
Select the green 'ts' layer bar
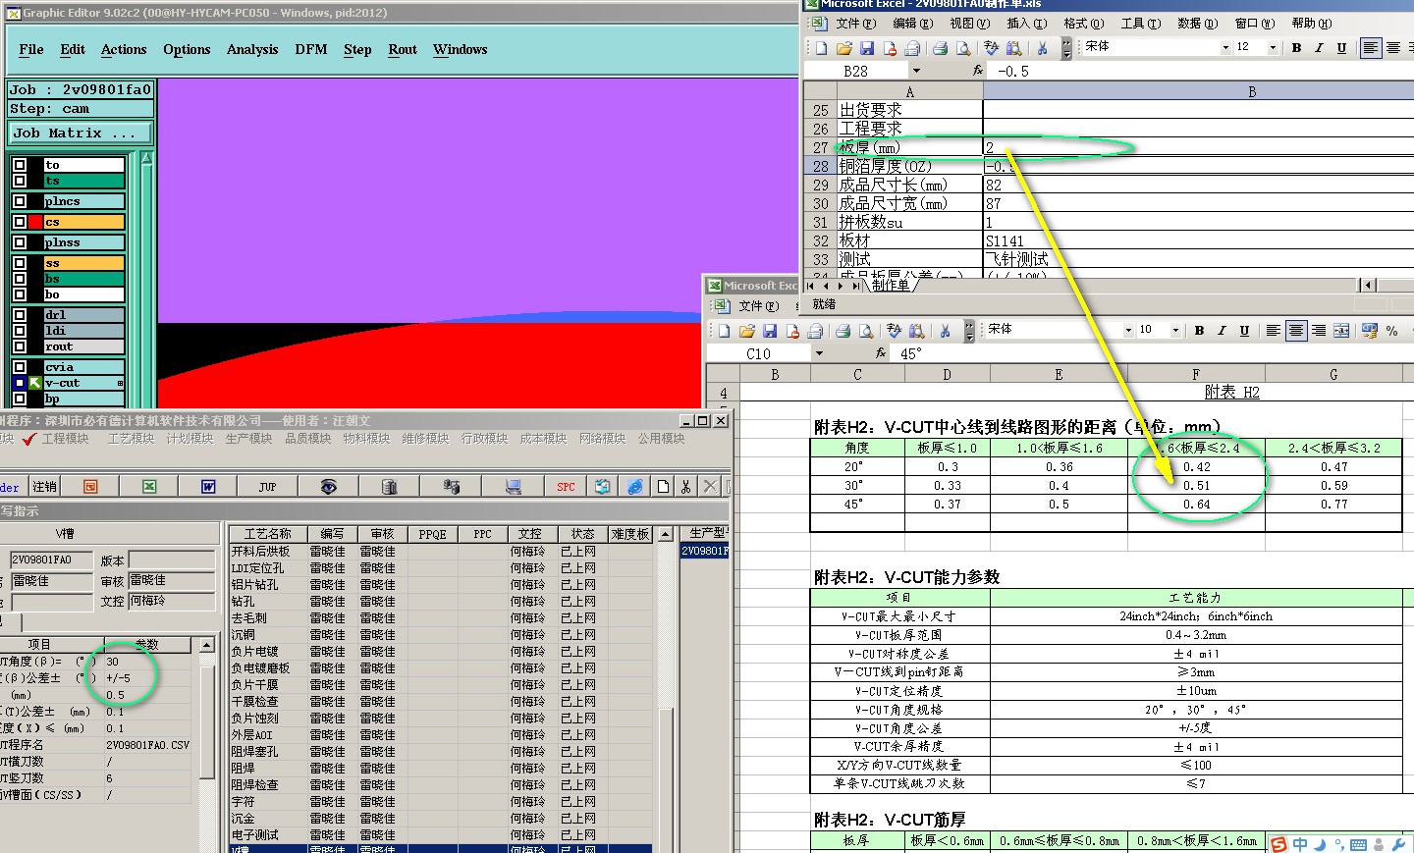[x=84, y=181]
